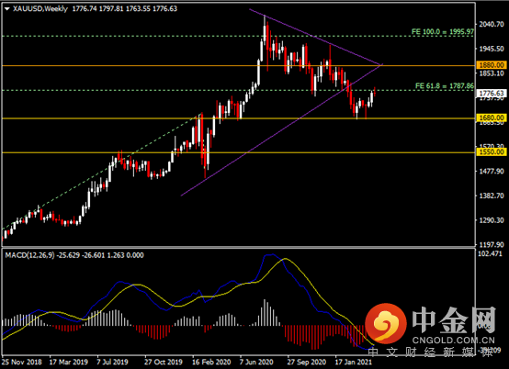
Task: Click the FE 61.8 = 1787.86 label
Action: (x=445, y=86)
